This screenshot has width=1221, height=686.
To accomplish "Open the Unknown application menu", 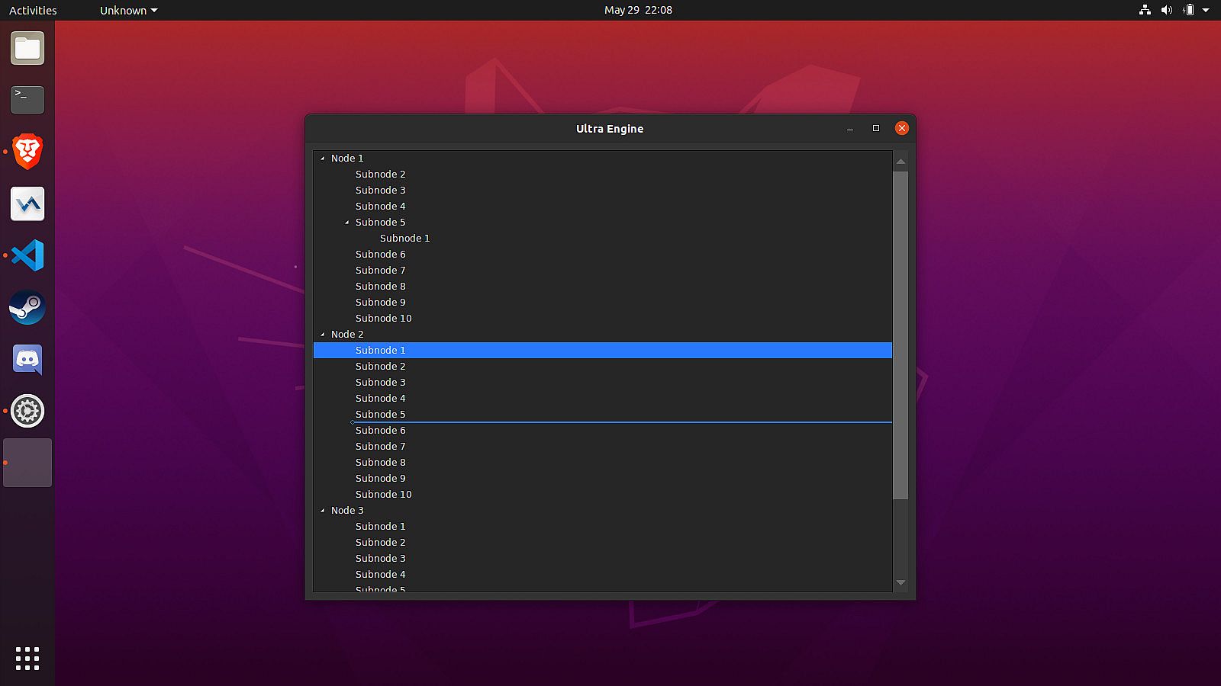I will tap(128, 10).
